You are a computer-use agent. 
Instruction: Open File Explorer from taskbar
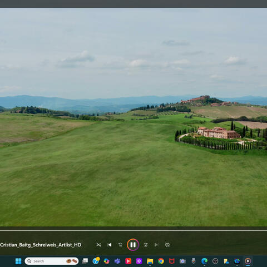pyautogui.click(x=150, y=261)
